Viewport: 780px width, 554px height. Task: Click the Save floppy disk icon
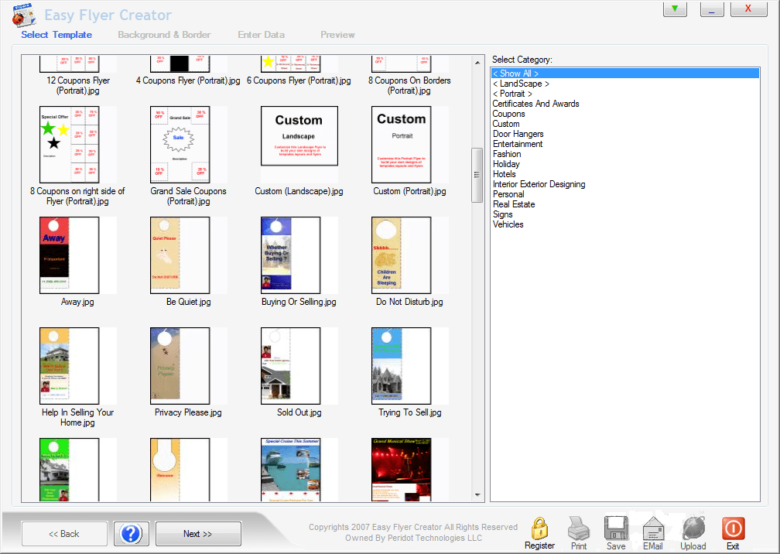click(x=616, y=528)
